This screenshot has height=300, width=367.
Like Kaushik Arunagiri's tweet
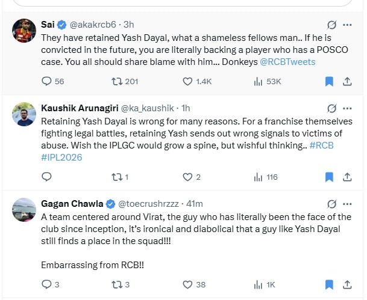[187, 177]
